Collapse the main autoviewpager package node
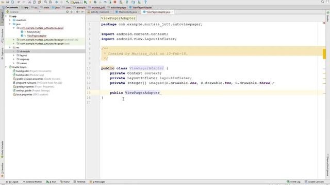The height and width of the screenshot is (185, 330). [14, 28]
